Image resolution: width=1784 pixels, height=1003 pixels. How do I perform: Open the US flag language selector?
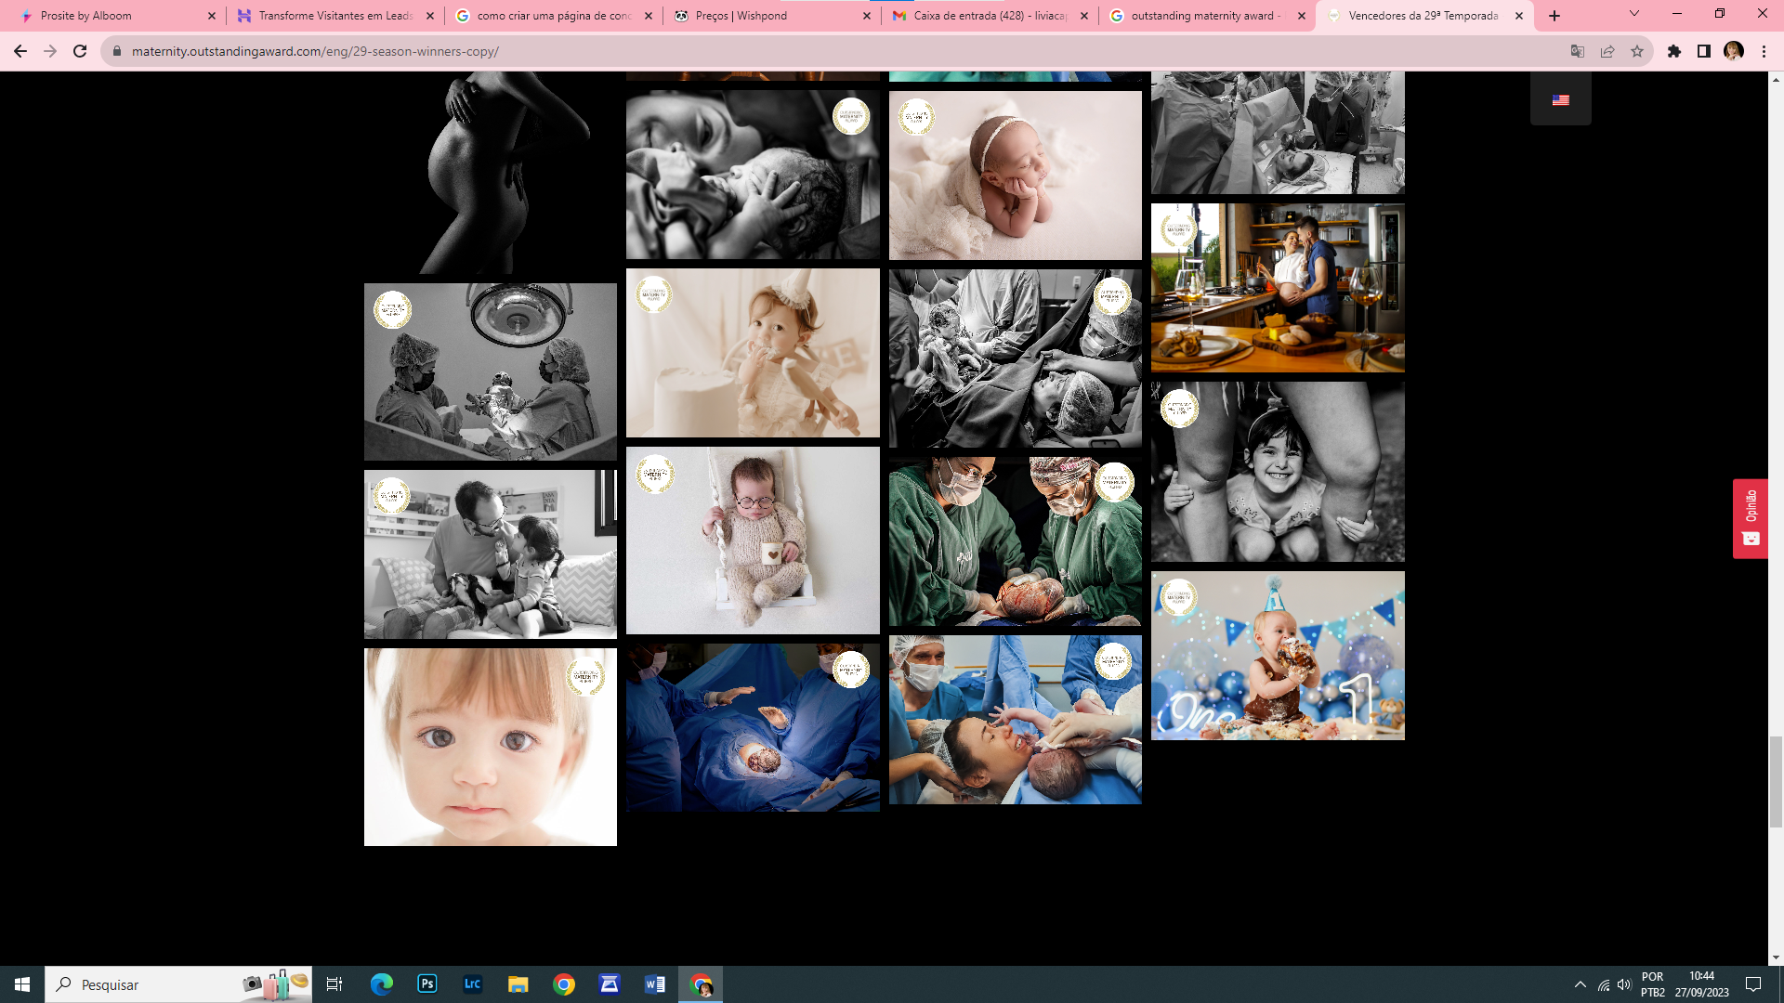pyautogui.click(x=1560, y=99)
